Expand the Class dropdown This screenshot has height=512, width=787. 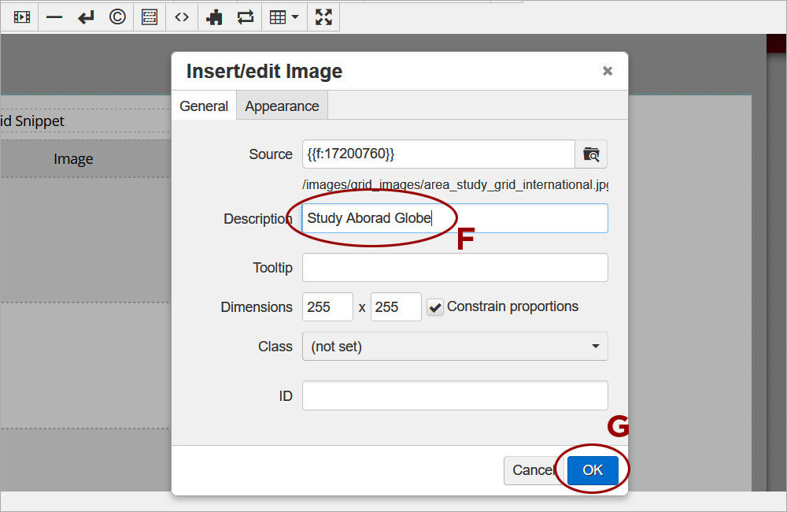click(454, 347)
